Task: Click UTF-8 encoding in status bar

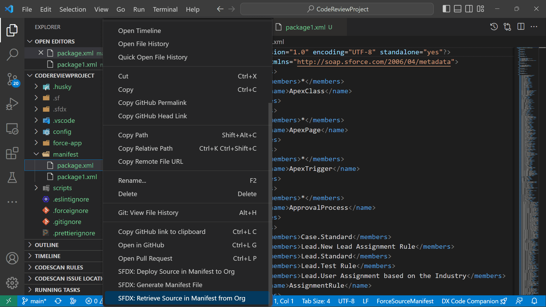Action: click(x=346, y=301)
